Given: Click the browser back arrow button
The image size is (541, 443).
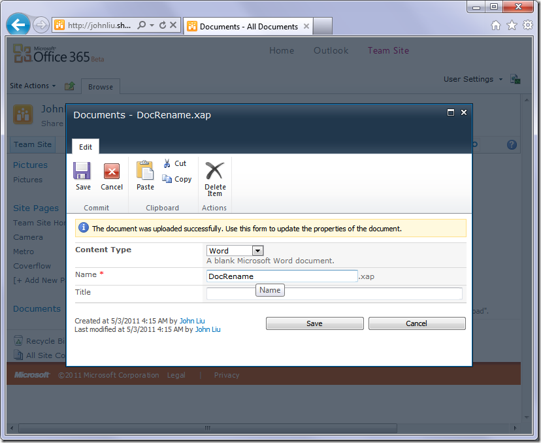Looking at the screenshot, I should click(x=18, y=25).
